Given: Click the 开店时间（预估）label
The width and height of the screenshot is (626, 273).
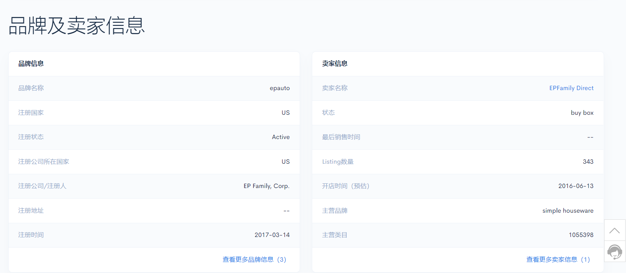Looking at the screenshot, I should [346, 186].
